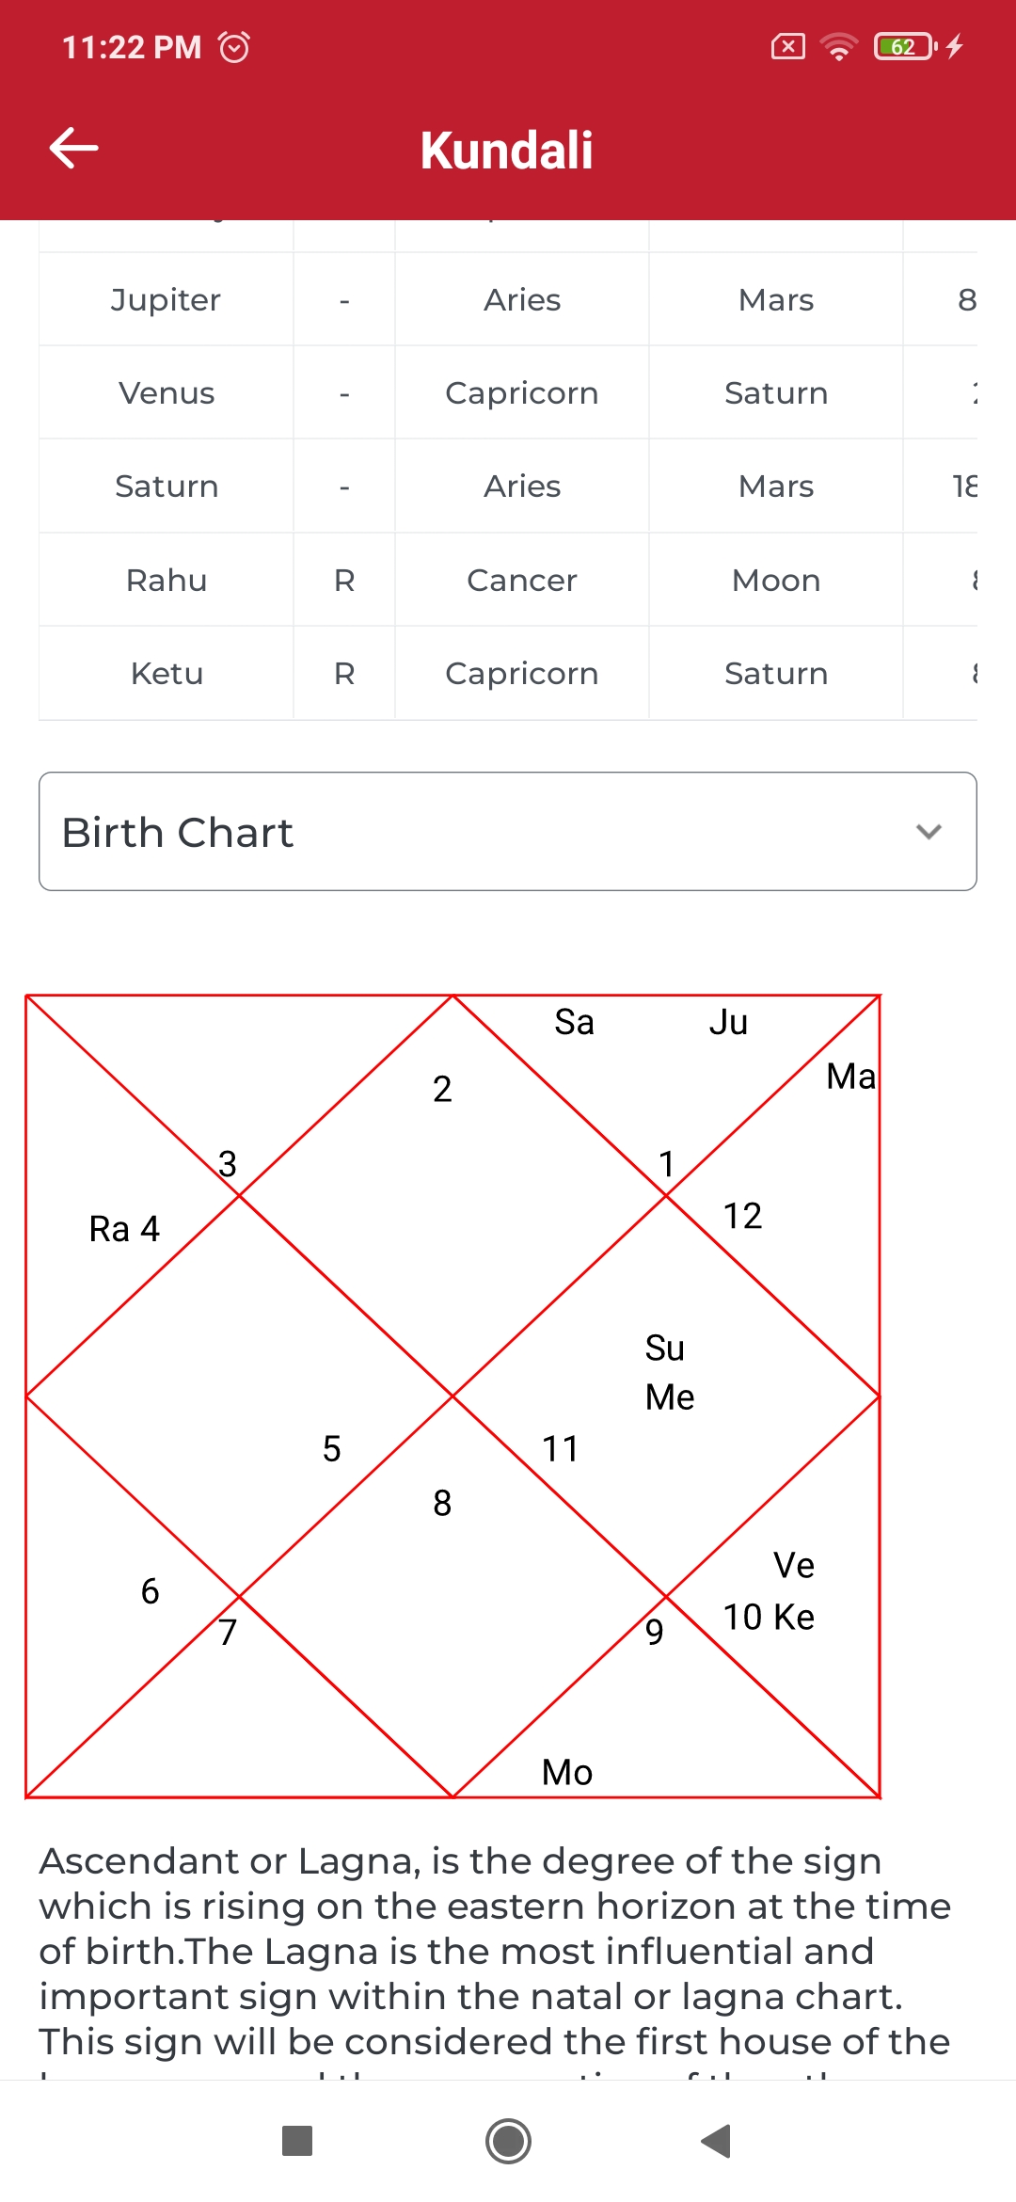The height and width of the screenshot is (2202, 1016).
Task: Tap the Kundali header title
Action: click(507, 151)
